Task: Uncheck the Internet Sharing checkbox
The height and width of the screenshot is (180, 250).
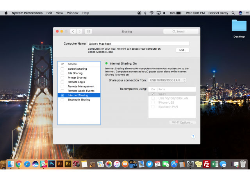Action: pos(62,95)
